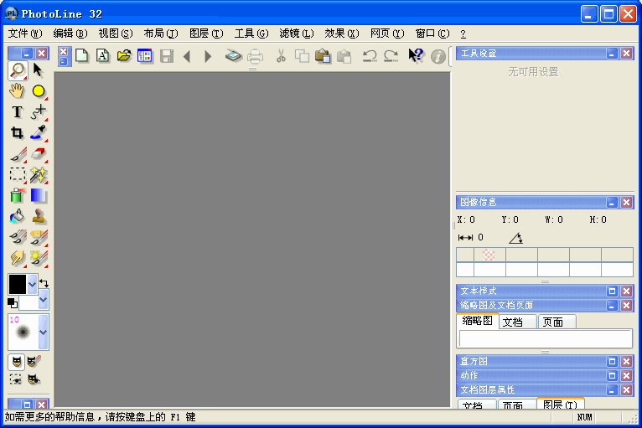Open the 图层 menu
642x428 pixels.
206,34
